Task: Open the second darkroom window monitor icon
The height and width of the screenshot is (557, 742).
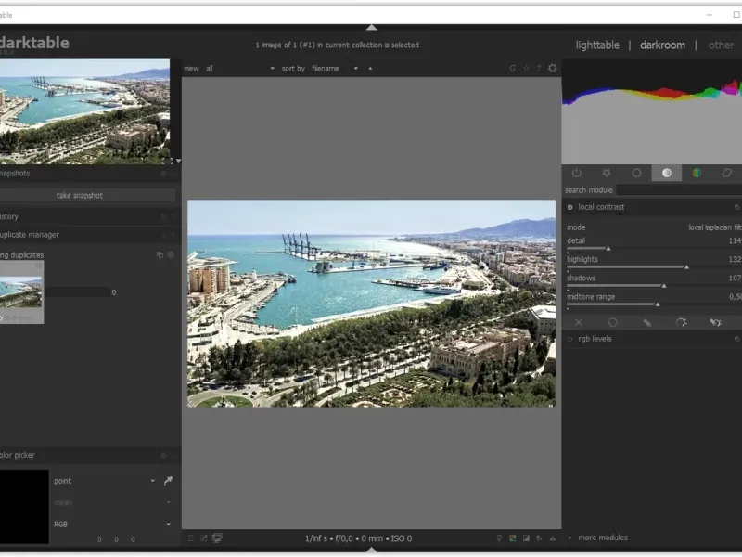Action: coord(217,538)
